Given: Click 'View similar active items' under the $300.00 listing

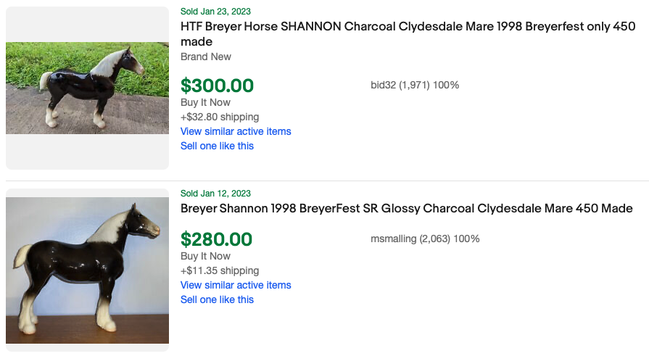Looking at the screenshot, I should point(236,131).
